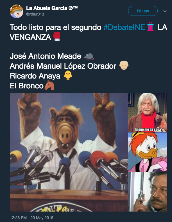Click the podium emoji after the hashtag
Image resolution: width=172 pixels, height=222 pixels.
[x=151, y=27]
